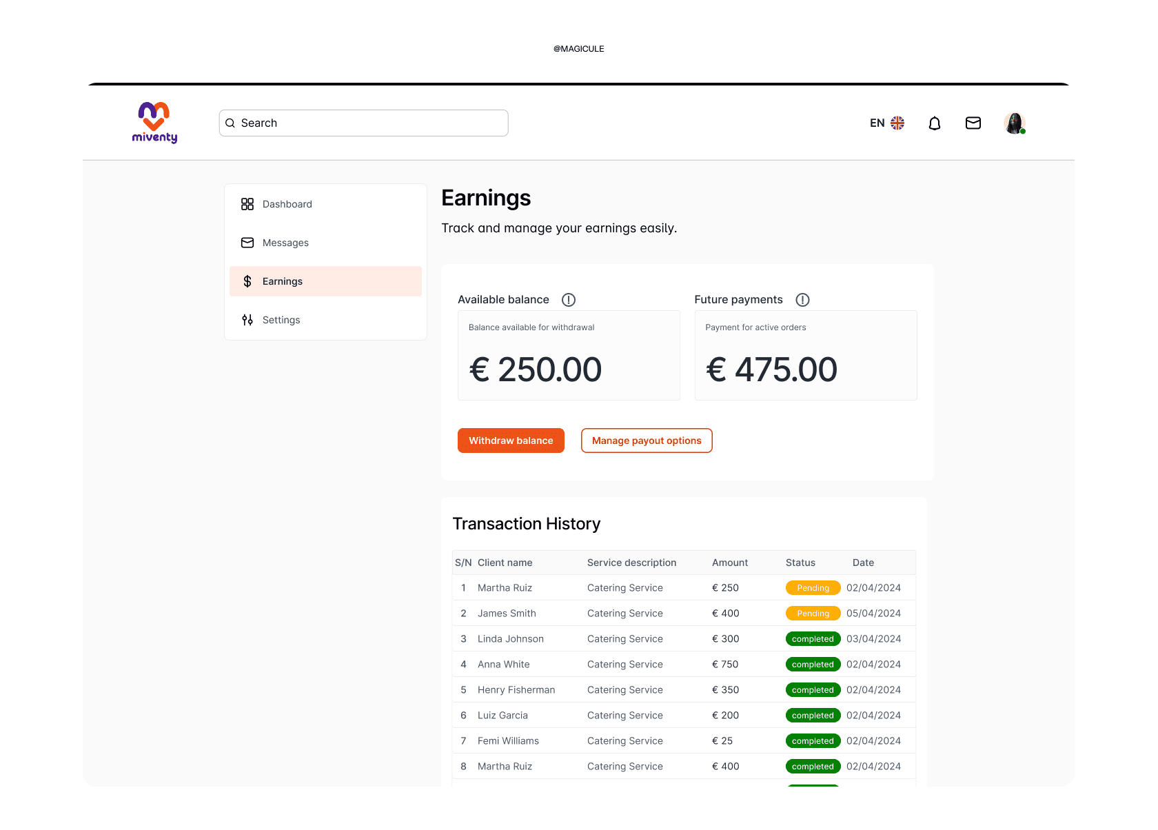Select James Smith client name

(507, 614)
